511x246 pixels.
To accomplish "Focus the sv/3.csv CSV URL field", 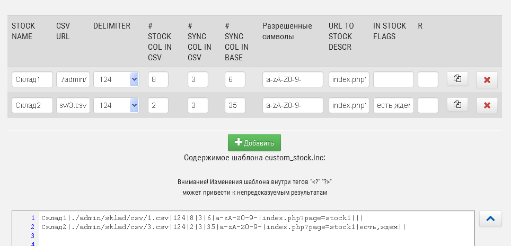I will tap(73, 105).
